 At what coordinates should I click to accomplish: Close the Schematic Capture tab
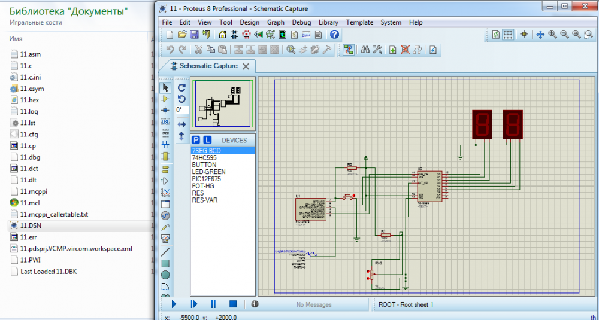[x=246, y=66]
